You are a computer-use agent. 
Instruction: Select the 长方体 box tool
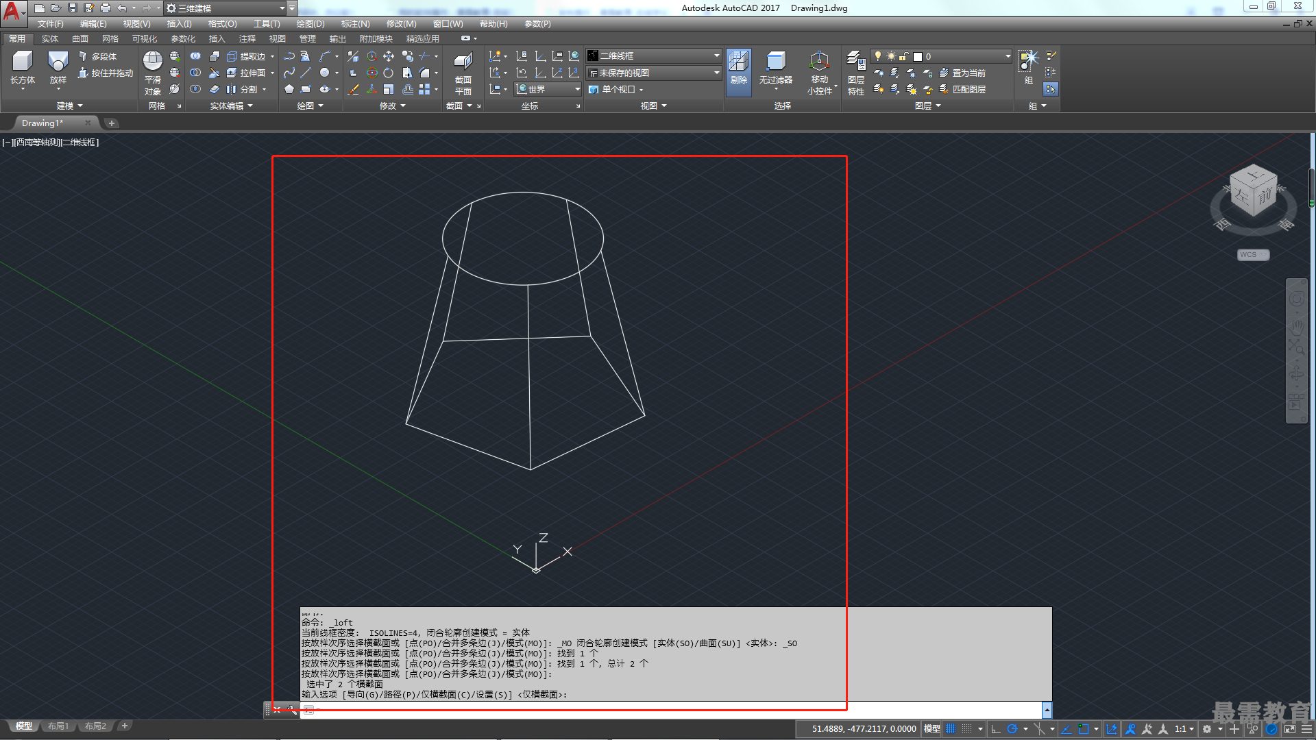click(23, 69)
